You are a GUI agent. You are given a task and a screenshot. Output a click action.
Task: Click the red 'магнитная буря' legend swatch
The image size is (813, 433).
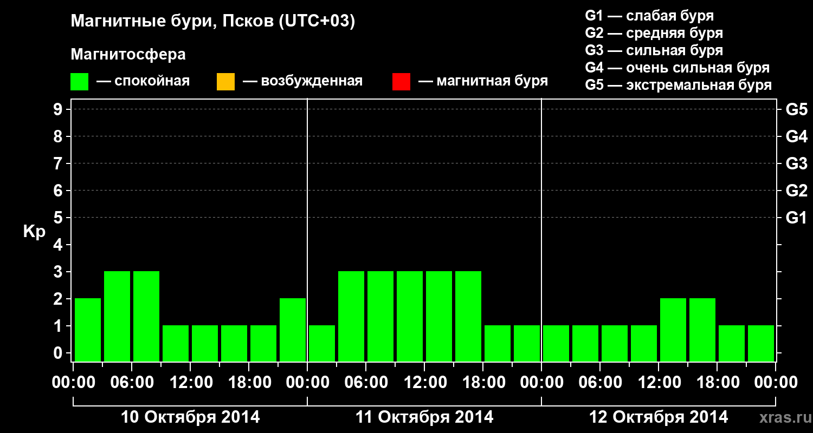(401, 82)
